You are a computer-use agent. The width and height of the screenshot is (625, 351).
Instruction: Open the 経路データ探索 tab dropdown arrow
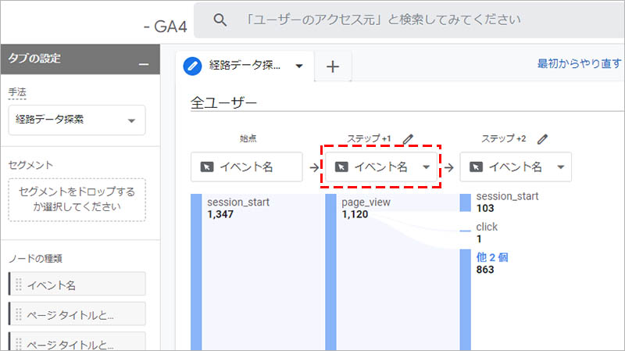coord(298,66)
